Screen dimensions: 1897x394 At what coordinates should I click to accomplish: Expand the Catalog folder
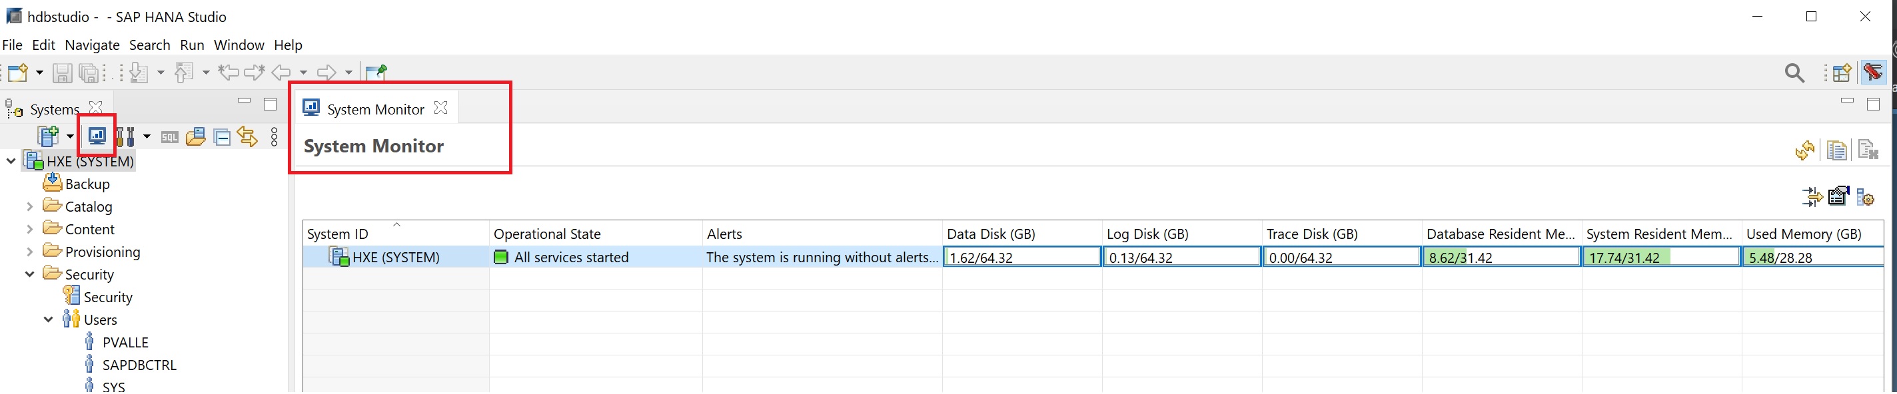pyautogui.click(x=29, y=207)
